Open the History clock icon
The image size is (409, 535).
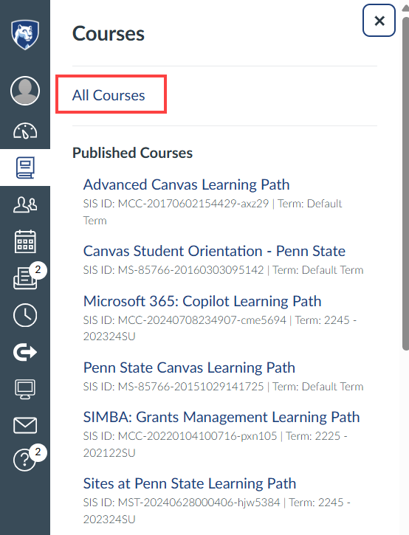pos(25,315)
